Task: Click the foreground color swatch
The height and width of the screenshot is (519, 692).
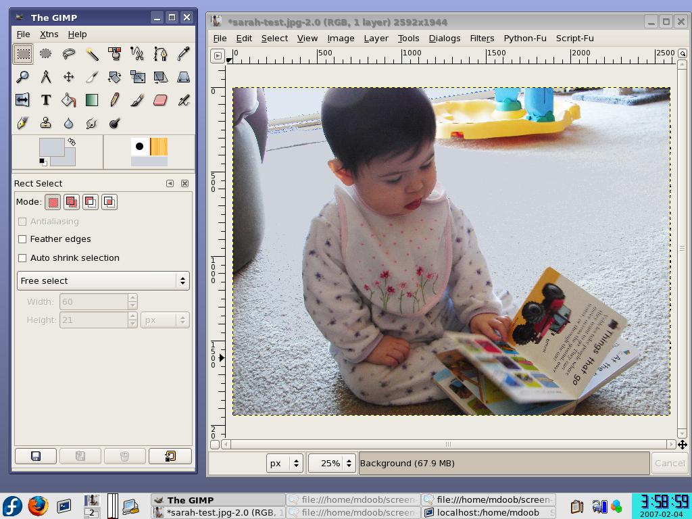Action: tap(51, 146)
